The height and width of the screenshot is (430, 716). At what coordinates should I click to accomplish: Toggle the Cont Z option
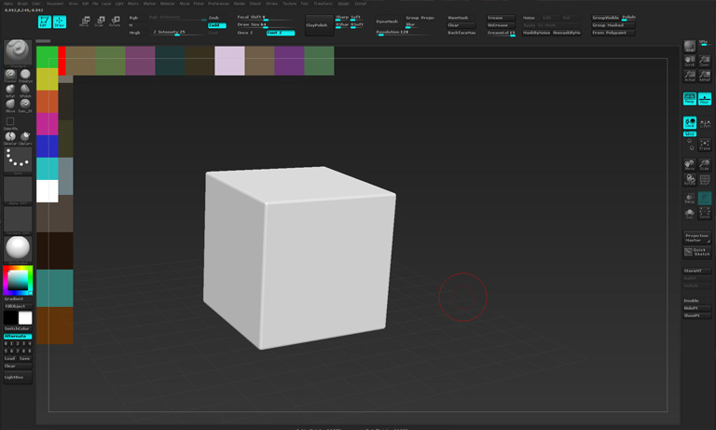(x=280, y=33)
